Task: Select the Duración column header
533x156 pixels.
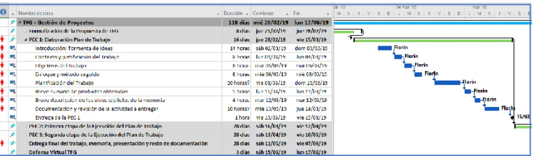Action: coord(236,13)
